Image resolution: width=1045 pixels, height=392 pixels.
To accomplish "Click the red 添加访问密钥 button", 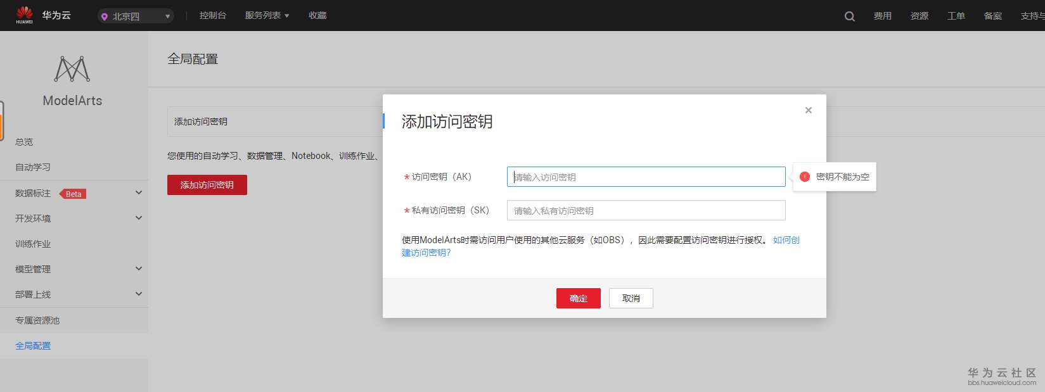I will (207, 185).
